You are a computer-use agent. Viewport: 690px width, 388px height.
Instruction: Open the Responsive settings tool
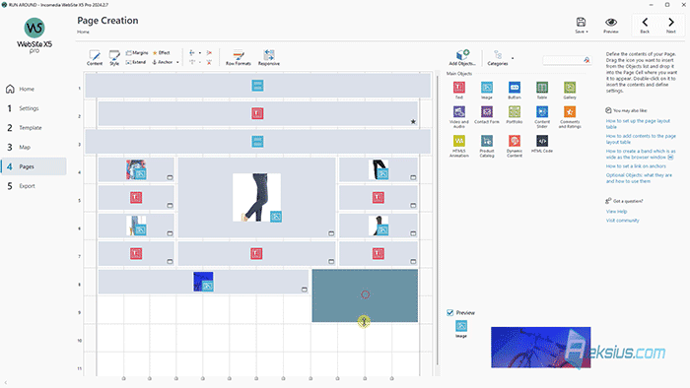coord(268,57)
